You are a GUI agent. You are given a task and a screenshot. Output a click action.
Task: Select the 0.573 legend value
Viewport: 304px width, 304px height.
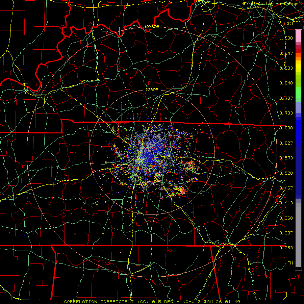coord(286,158)
